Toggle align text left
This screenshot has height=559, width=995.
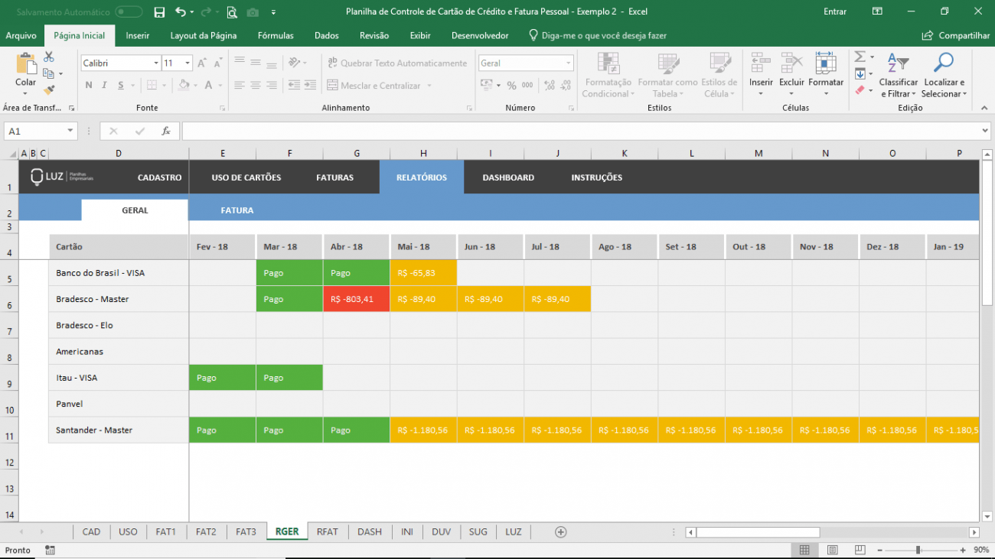(x=240, y=86)
